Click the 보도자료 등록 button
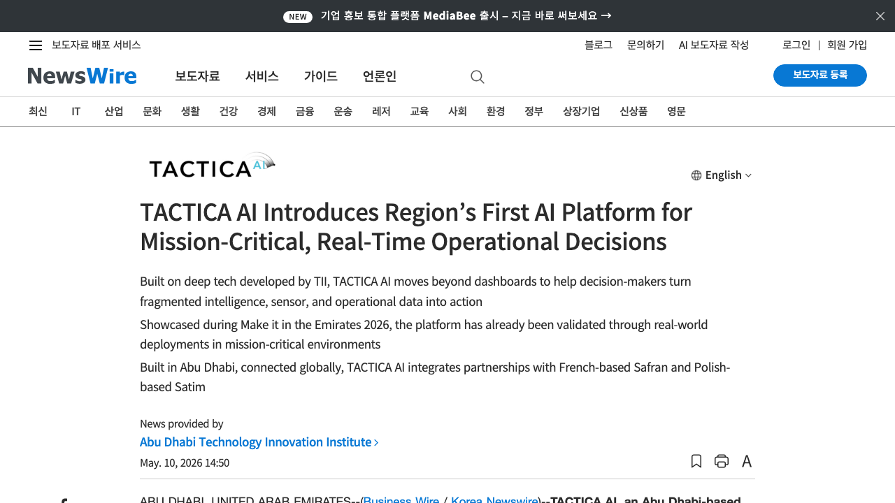895x503 pixels. pos(820,75)
